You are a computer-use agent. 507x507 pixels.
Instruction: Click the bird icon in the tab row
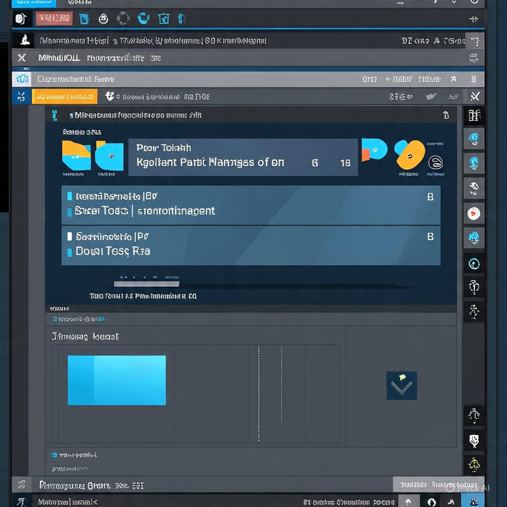[x=431, y=97]
